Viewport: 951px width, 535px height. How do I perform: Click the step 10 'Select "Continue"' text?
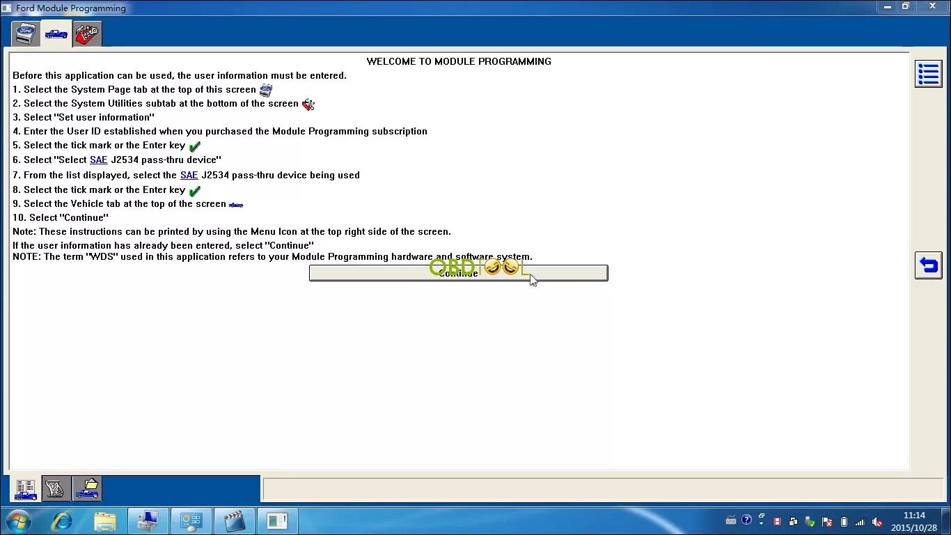click(x=61, y=217)
